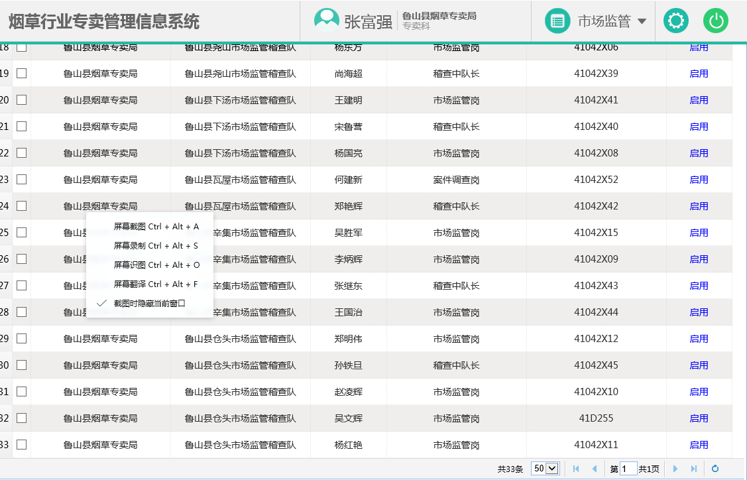The width and height of the screenshot is (747, 480).
Task: Click the green power logout icon
Action: click(716, 21)
